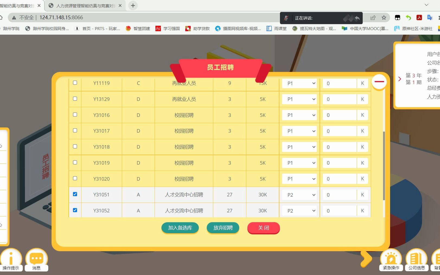440x275 pixels.
Task: Click the red PDF extension icon
Action: [419, 18]
